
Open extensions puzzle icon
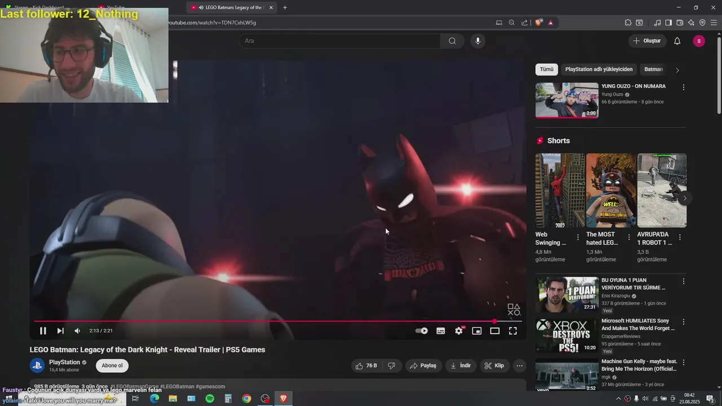coord(628,23)
